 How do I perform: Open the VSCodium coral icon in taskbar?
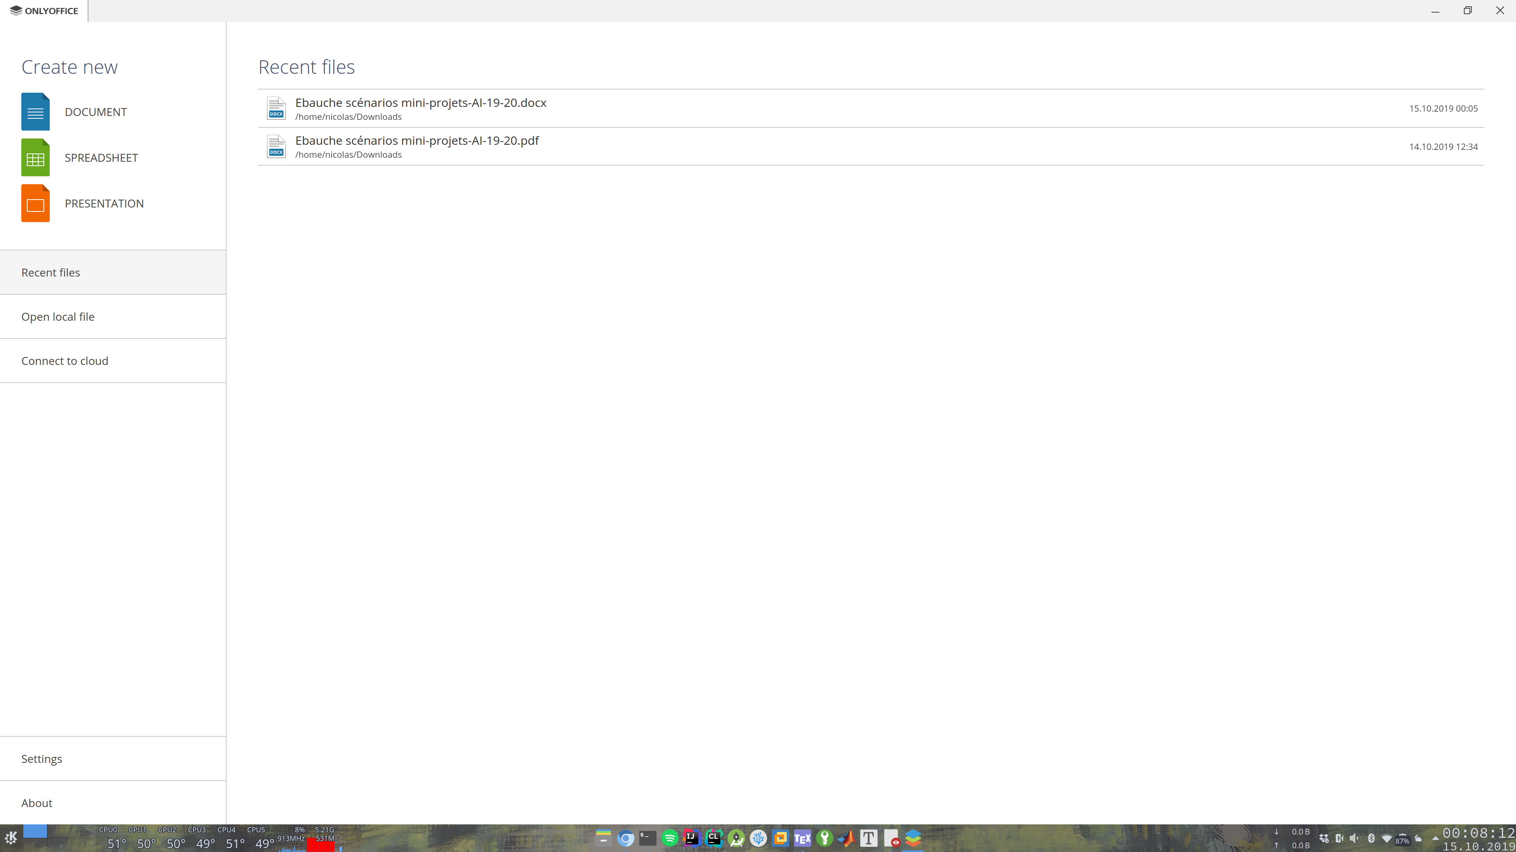758,838
